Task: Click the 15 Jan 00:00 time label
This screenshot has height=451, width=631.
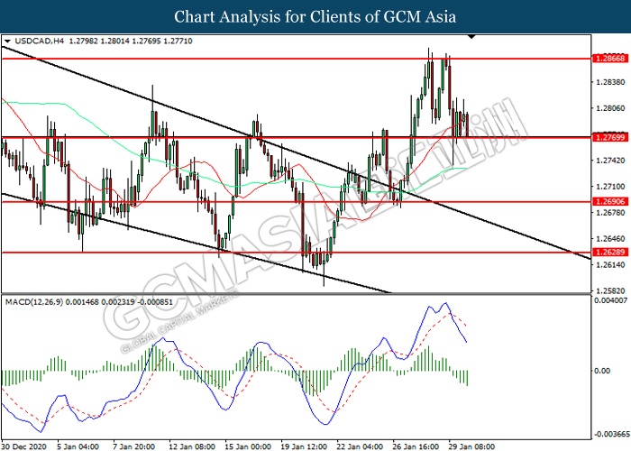Action: tap(248, 445)
